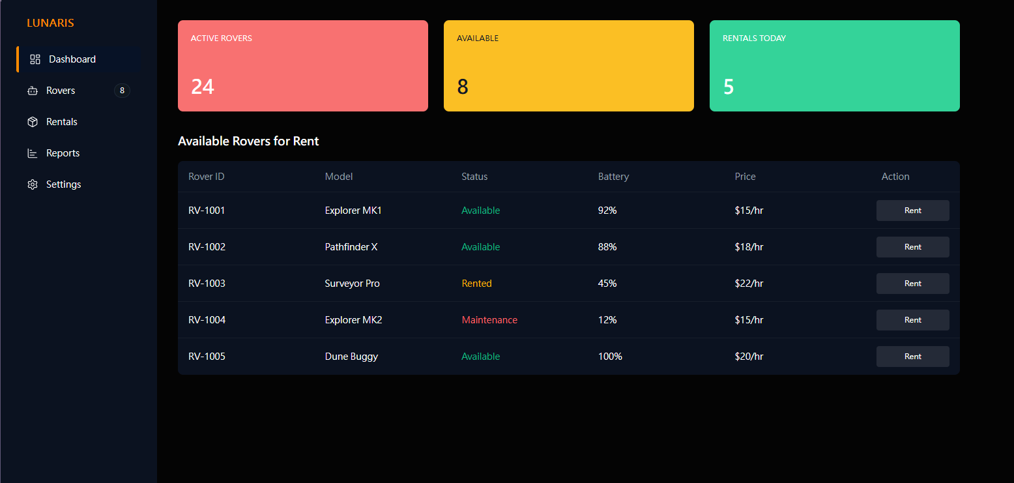Click the Rentals box icon
This screenshot has height=483, width=1014.
click(33, 122)
